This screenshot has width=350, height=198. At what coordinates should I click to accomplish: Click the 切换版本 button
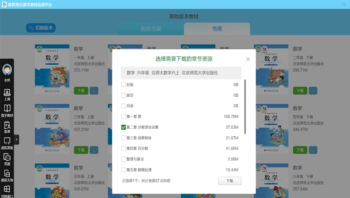click(41, 28)
